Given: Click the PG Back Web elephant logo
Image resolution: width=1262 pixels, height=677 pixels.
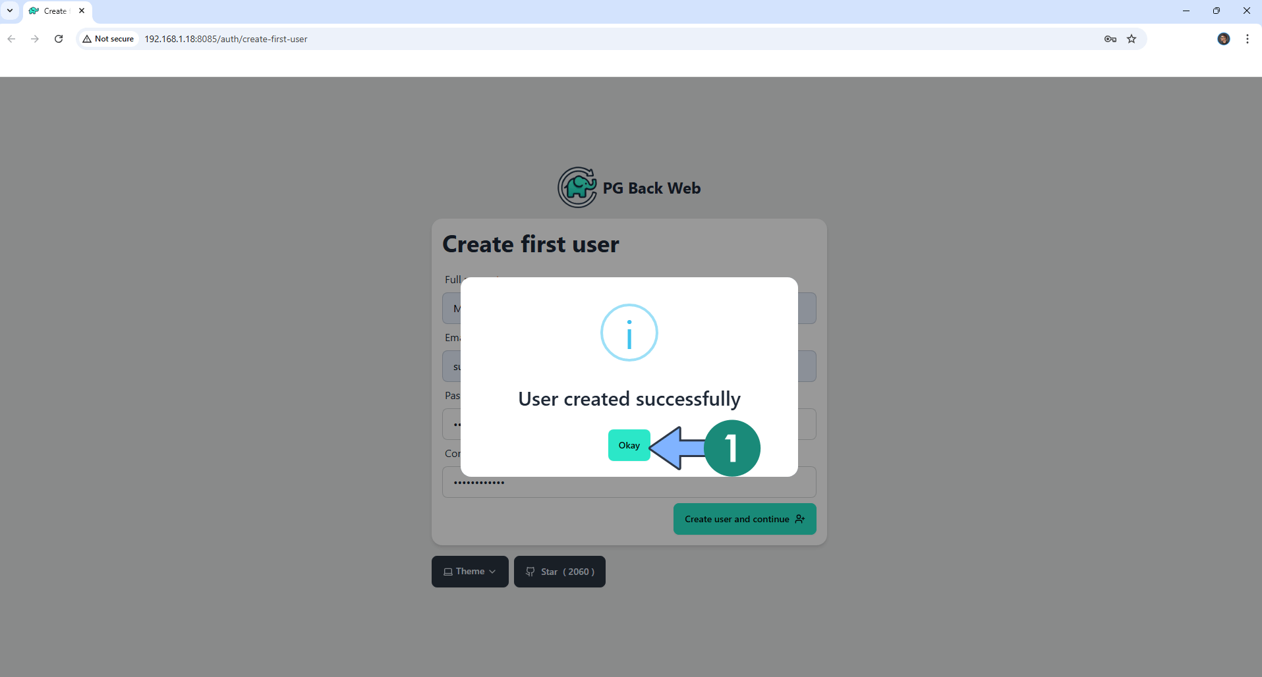Looking at the screenshot, I should 577,188.
